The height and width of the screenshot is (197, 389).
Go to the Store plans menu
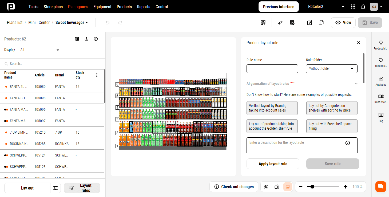(53, 7)
